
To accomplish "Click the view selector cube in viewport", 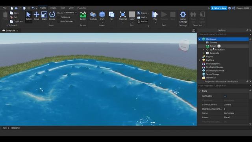I will click(x=184, y=46).
